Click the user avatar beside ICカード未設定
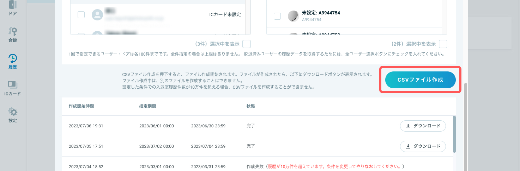This screenshot has width=520, height=171. coord(97,14)
